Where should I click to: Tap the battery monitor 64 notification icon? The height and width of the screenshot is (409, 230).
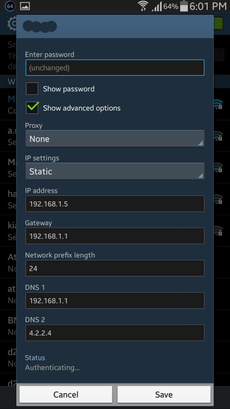pos(10,6)
